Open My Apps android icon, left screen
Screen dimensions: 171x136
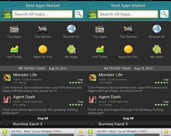coord(71,49)
